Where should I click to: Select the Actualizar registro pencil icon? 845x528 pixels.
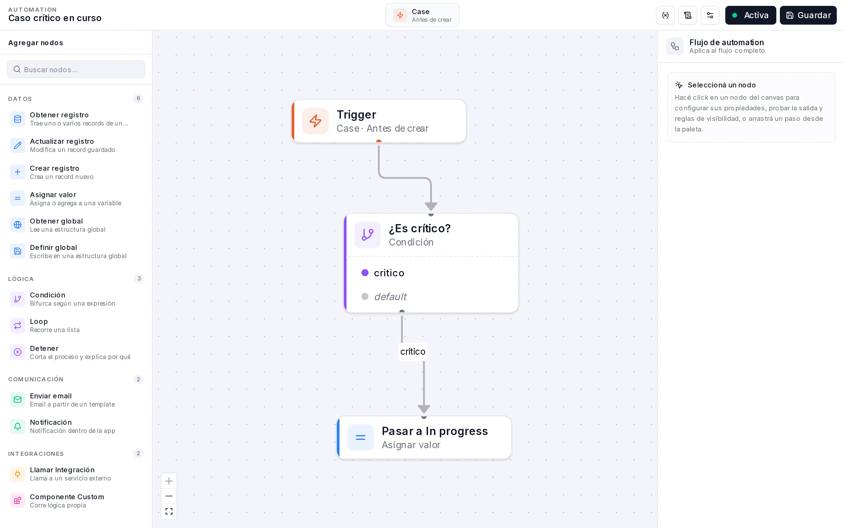coord(18,145)
